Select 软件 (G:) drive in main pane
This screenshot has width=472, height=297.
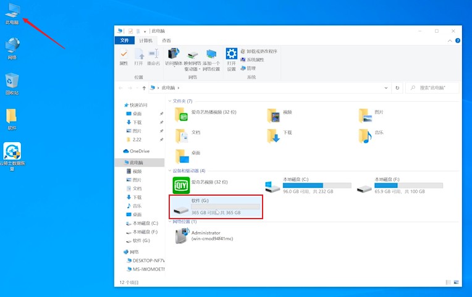(216, 207)
